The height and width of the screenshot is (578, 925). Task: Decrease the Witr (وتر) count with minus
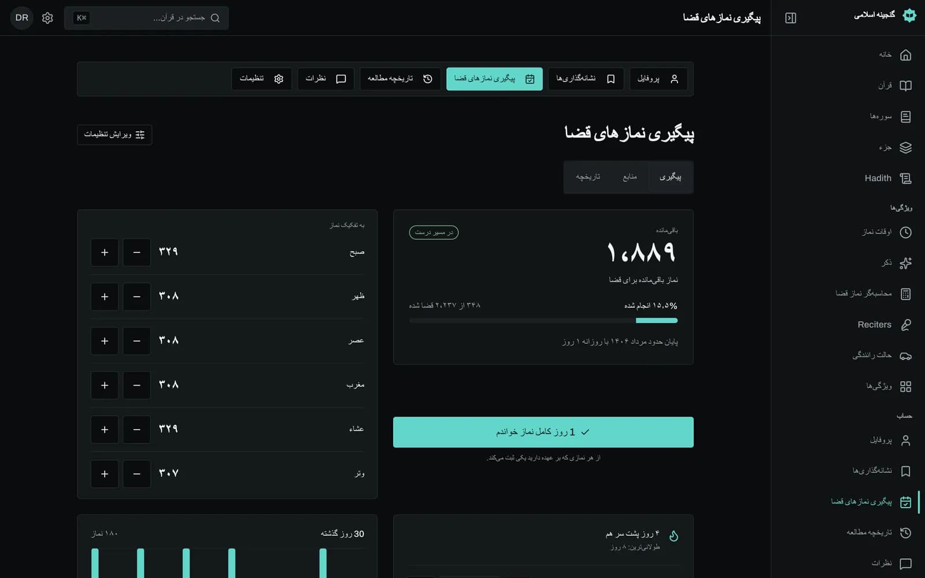click(x=136, y=474)
